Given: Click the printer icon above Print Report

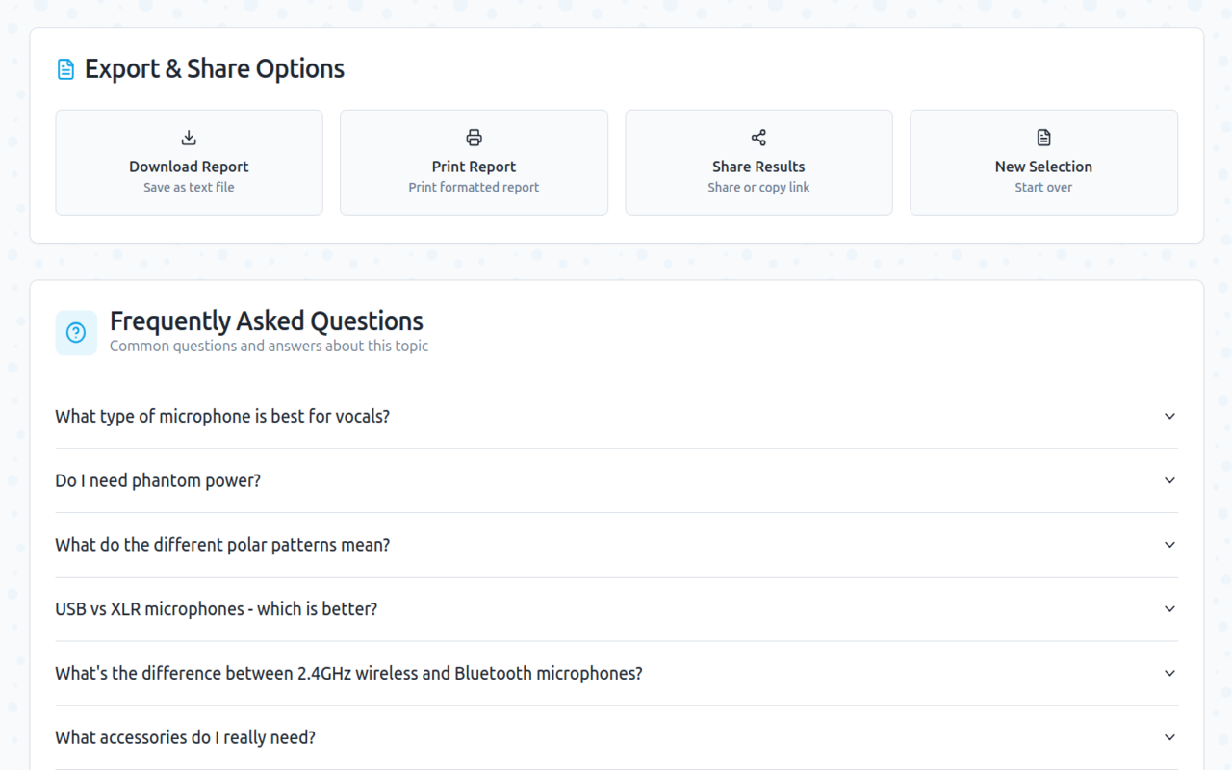Looking at the screenshot, I should 474,138.
